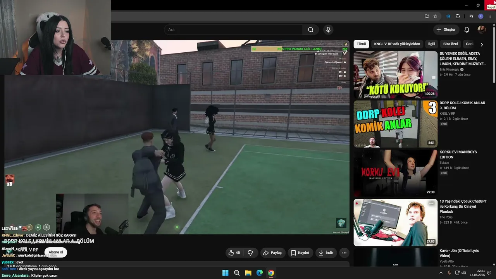Click the Abone ol subscribe button
Screen dimensions: 496x279
(56, 252)
